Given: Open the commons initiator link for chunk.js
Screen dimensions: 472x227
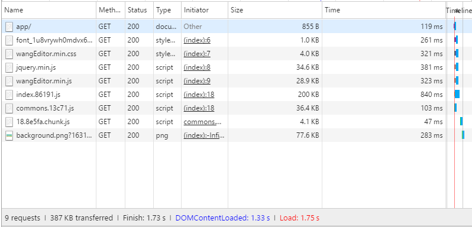Looking at the screenshot, I should 203,122.
